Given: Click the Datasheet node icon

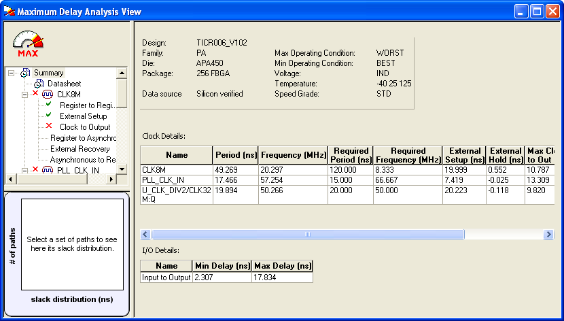Looking at the screenshot, I should pyautogui.click(x=39, y=84).
